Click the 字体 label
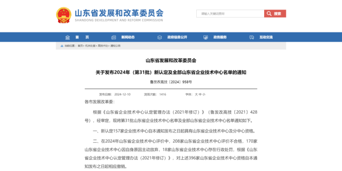342x171 pixels. tap(189, 94)
